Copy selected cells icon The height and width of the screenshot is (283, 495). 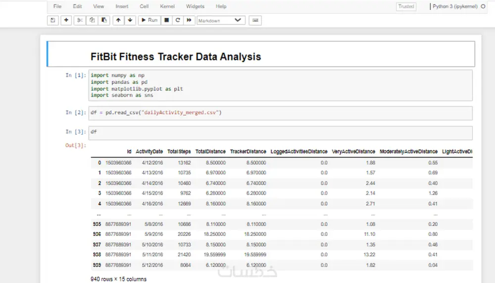point(92,20)
